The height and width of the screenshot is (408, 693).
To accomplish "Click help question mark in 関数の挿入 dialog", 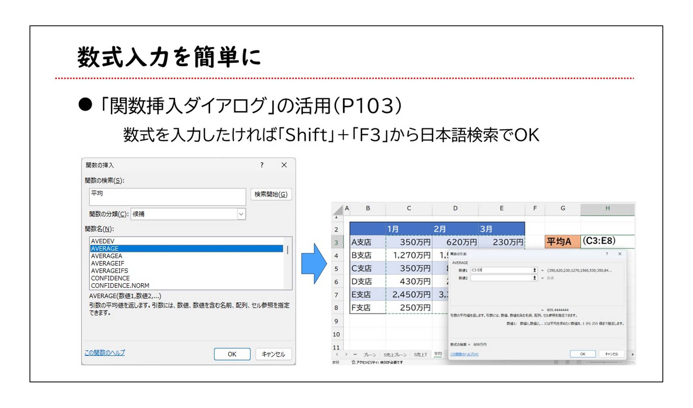I will tap(262, 165).
